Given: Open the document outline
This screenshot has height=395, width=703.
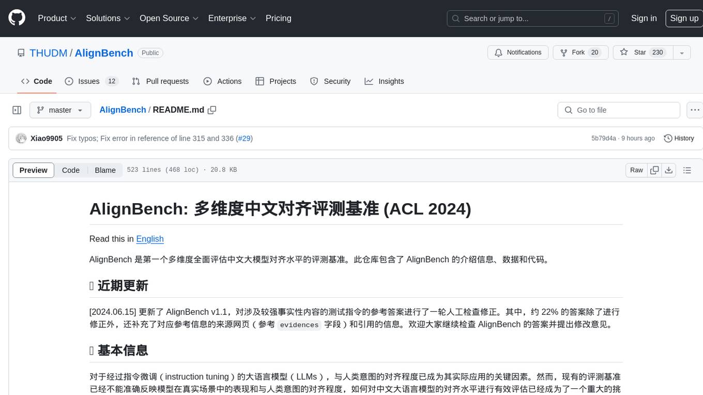Looking at the screenshot, I should click(687, 170).
